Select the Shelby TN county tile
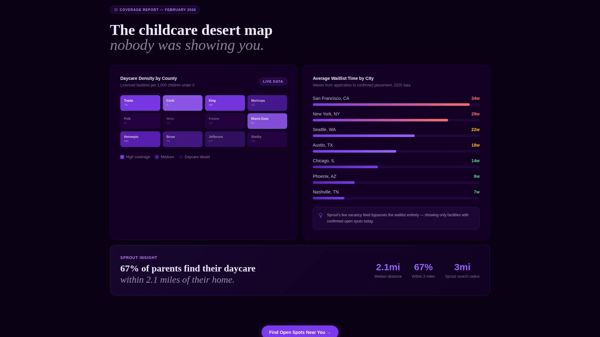 tap(267, 139)
